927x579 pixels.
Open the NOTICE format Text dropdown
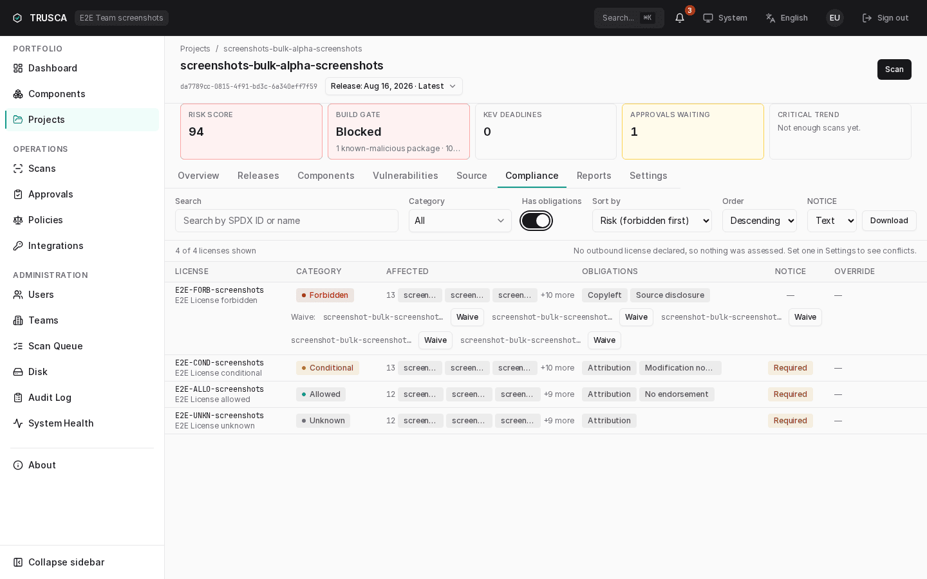(832, 221)
